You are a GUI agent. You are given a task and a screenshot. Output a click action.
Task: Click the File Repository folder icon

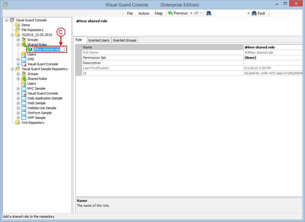[18, 30]
